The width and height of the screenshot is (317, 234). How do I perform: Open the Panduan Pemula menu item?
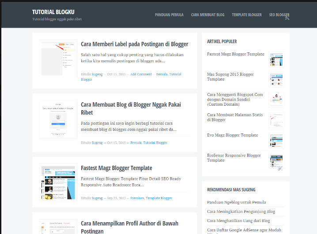(169, 15)
